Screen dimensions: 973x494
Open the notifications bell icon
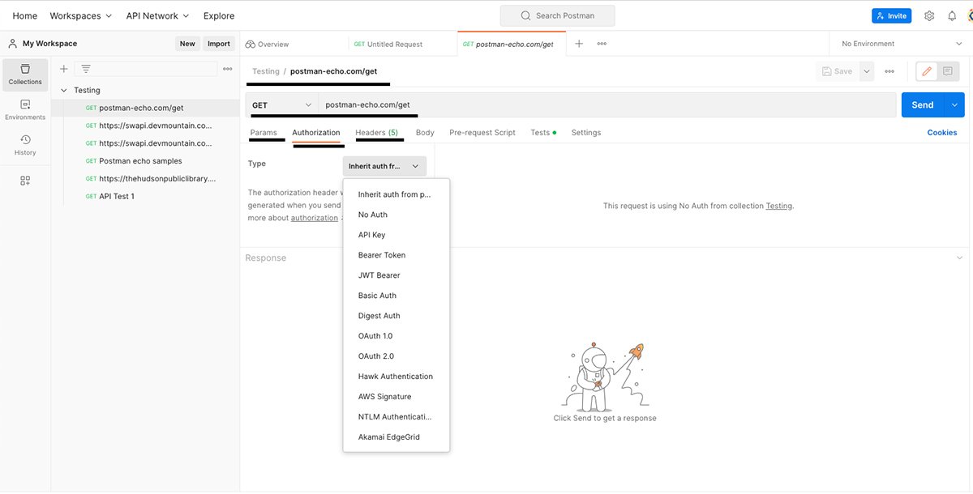tap(952, 15)
